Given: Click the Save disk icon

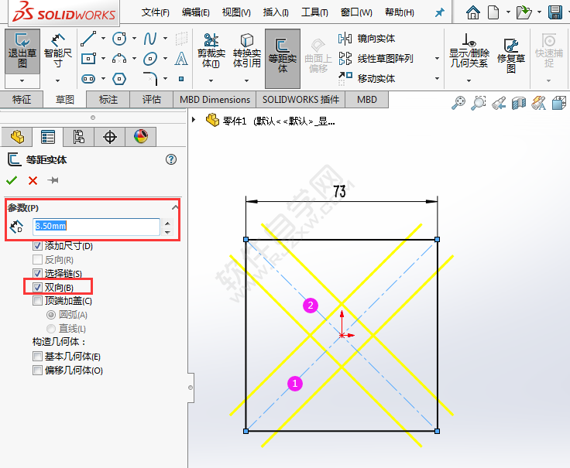Looking at the screenshot, I should [555, 12].
